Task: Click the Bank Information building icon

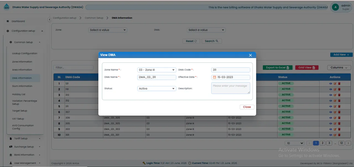Action: [x=11, y=155]
